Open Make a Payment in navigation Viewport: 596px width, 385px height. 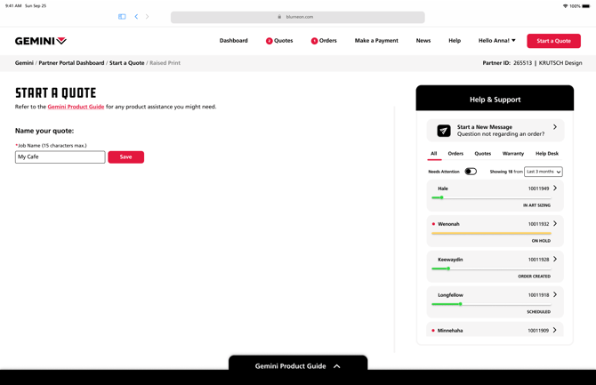coord(376,41)
